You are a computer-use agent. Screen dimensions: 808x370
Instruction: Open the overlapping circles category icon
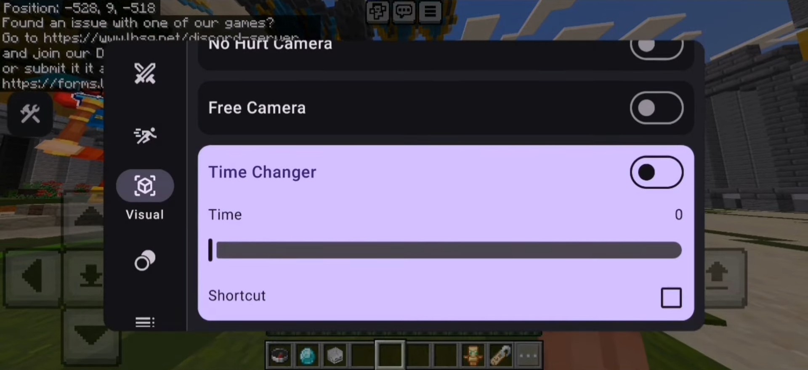coord(145,260)
